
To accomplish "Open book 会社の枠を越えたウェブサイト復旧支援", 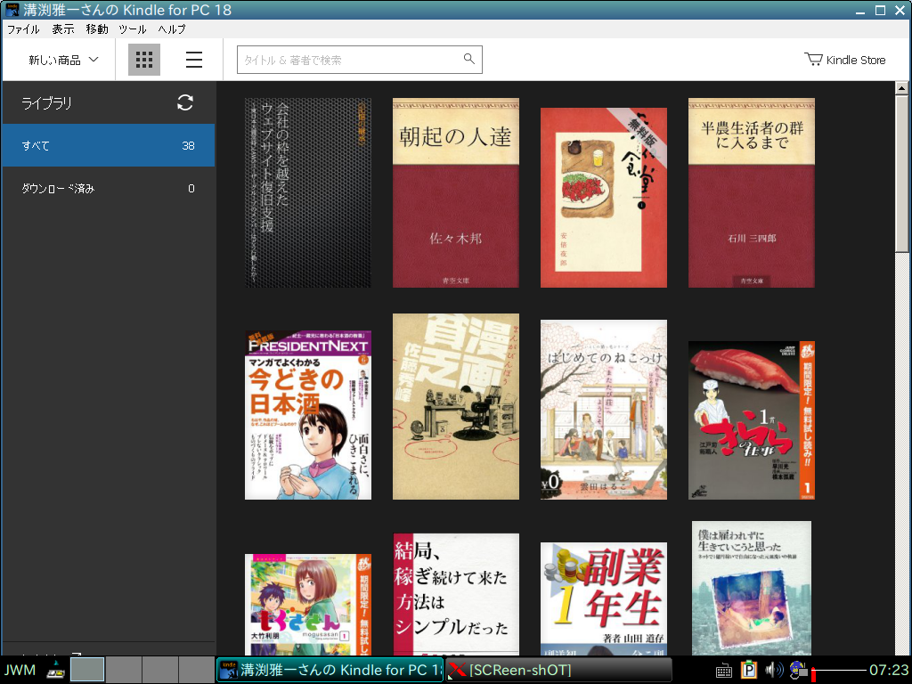I will point(307,192).
